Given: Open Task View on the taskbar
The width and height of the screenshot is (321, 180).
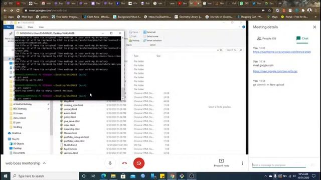Looking at the screenshot, I should tap(93, 176).
